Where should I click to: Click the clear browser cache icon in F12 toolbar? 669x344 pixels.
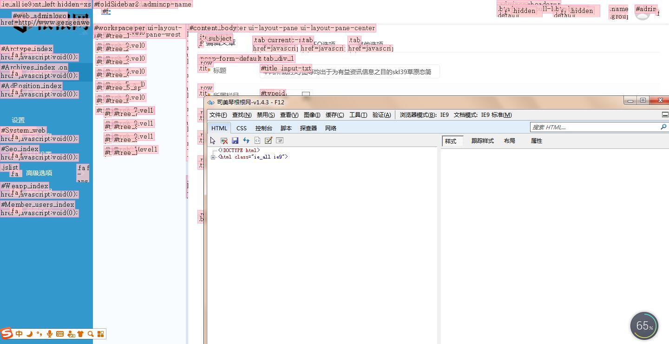point(224,140)
